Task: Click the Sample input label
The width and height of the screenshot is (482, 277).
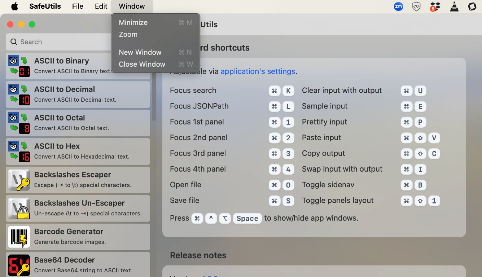Action: [325, 106]
